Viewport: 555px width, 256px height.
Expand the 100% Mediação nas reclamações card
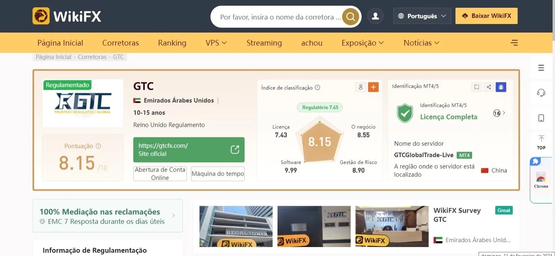108,216
